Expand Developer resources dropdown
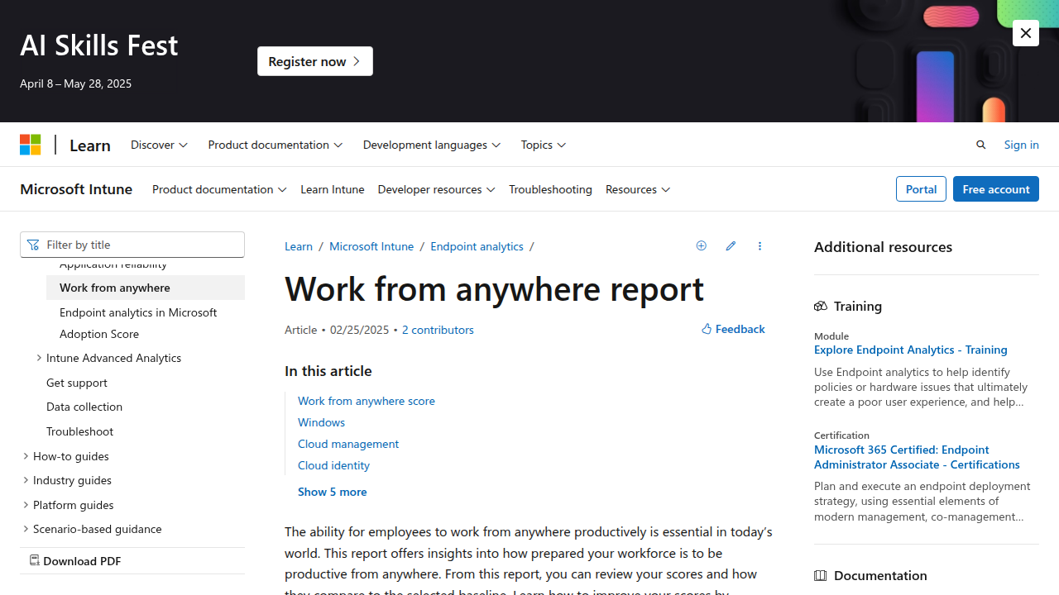This screenshot has width=1059, height=595. [436, 189]
